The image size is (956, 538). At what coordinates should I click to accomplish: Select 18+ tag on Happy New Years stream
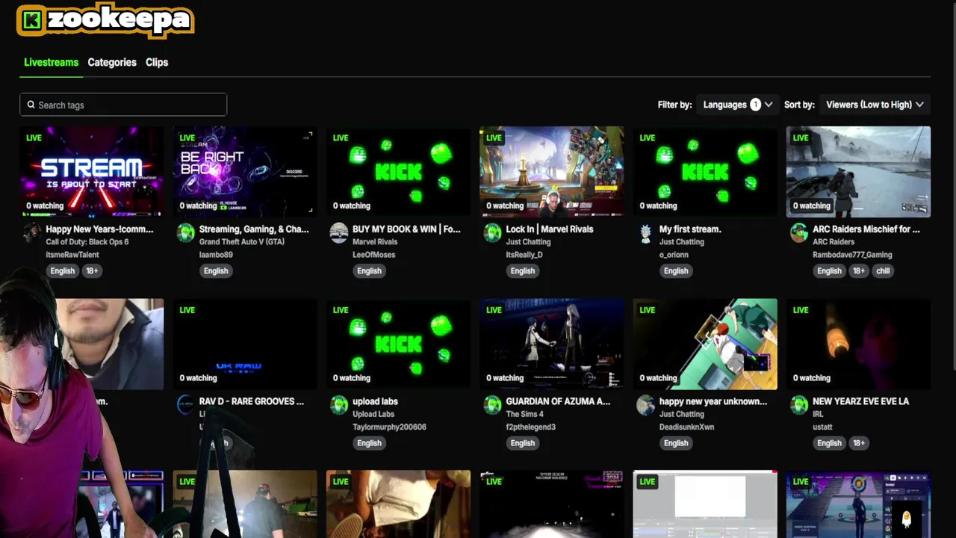pyautogui.click(x=92, y=271)
